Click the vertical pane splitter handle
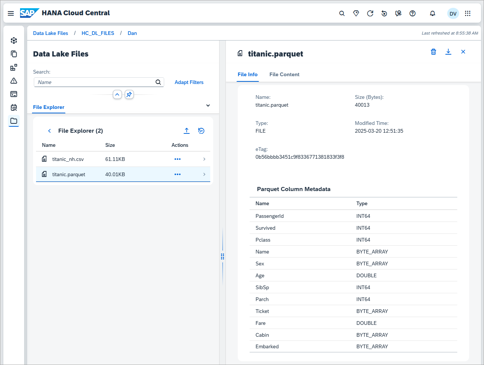 pos(222,256)
